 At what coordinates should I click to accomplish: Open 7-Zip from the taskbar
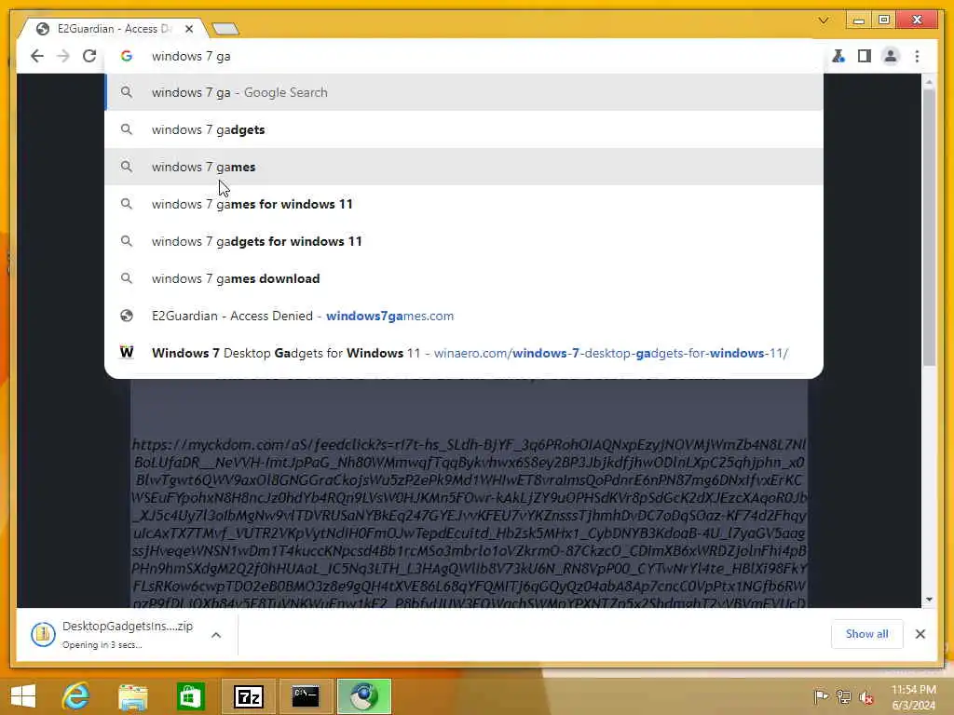click(248, 696)
